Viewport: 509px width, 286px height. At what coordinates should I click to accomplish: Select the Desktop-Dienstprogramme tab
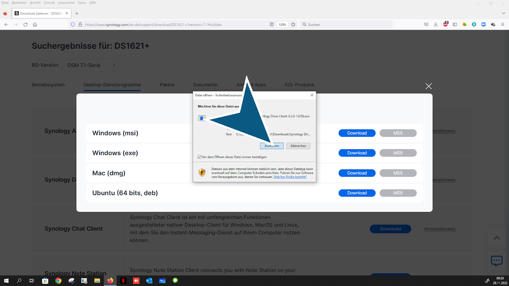point(112,85)
